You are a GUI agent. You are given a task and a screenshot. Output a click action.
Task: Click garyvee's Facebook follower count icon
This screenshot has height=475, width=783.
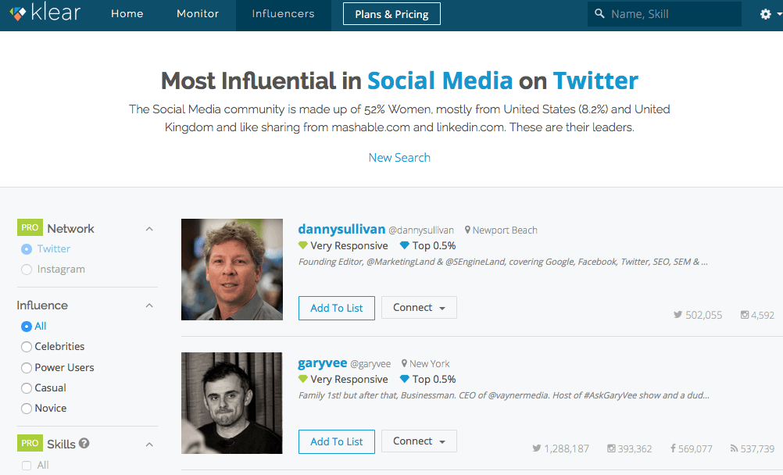(673, 448)
